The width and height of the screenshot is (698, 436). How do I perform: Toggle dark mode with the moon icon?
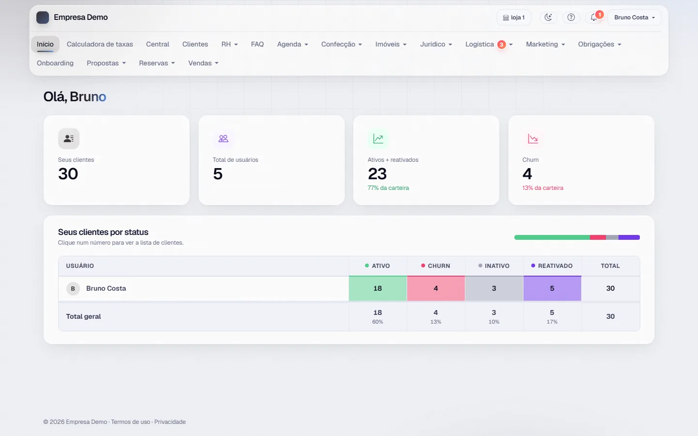point(548,17)
